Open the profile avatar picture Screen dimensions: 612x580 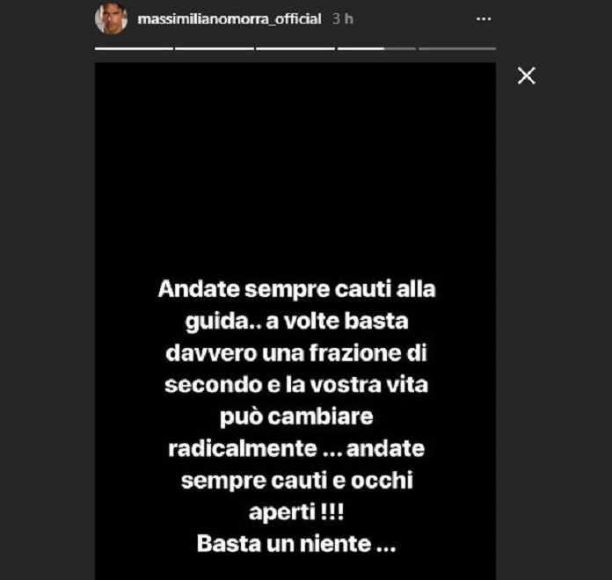coord(112,18)
